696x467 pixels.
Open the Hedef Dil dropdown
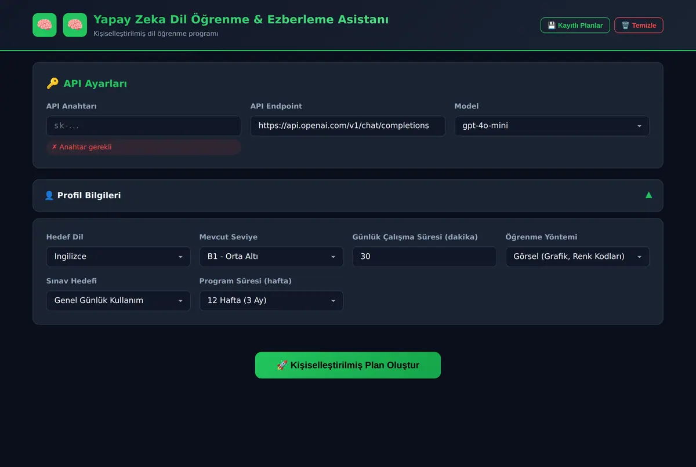(x=118, y=257)
